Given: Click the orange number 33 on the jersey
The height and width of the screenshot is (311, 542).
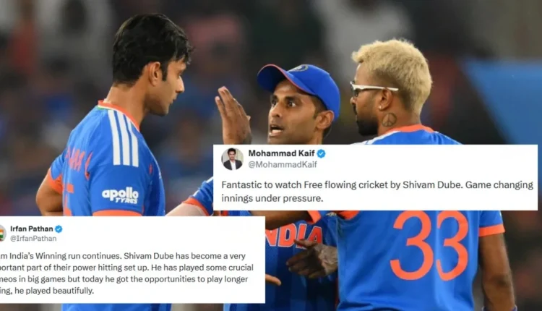Looking at the screenshot, I should [429, 244].
